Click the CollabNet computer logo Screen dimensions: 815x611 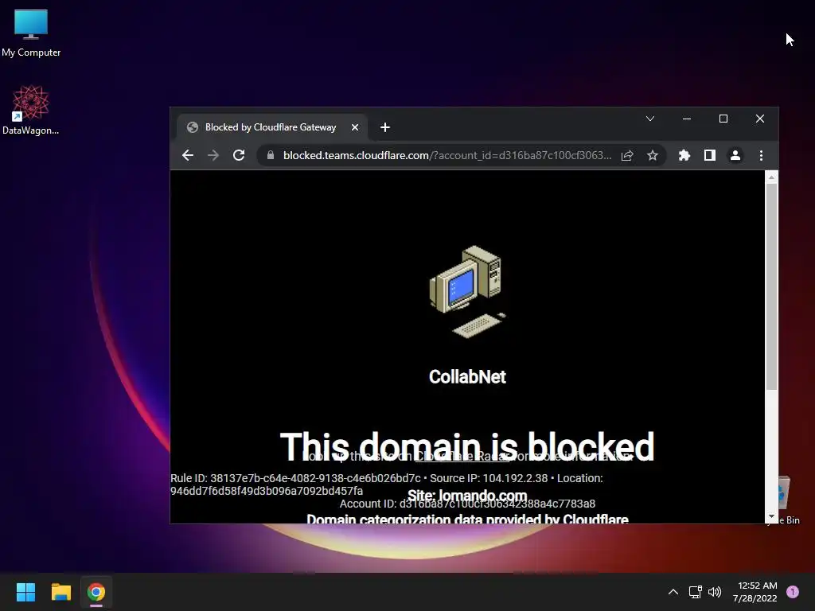(467, 291)
